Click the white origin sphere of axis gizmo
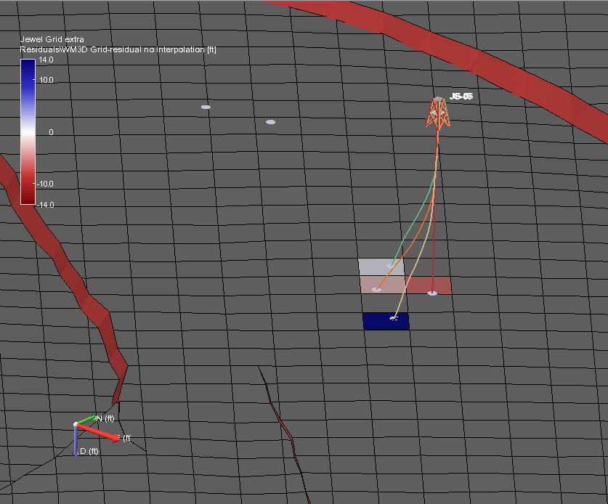Screen dimensions: 608x504 point(76,425)
